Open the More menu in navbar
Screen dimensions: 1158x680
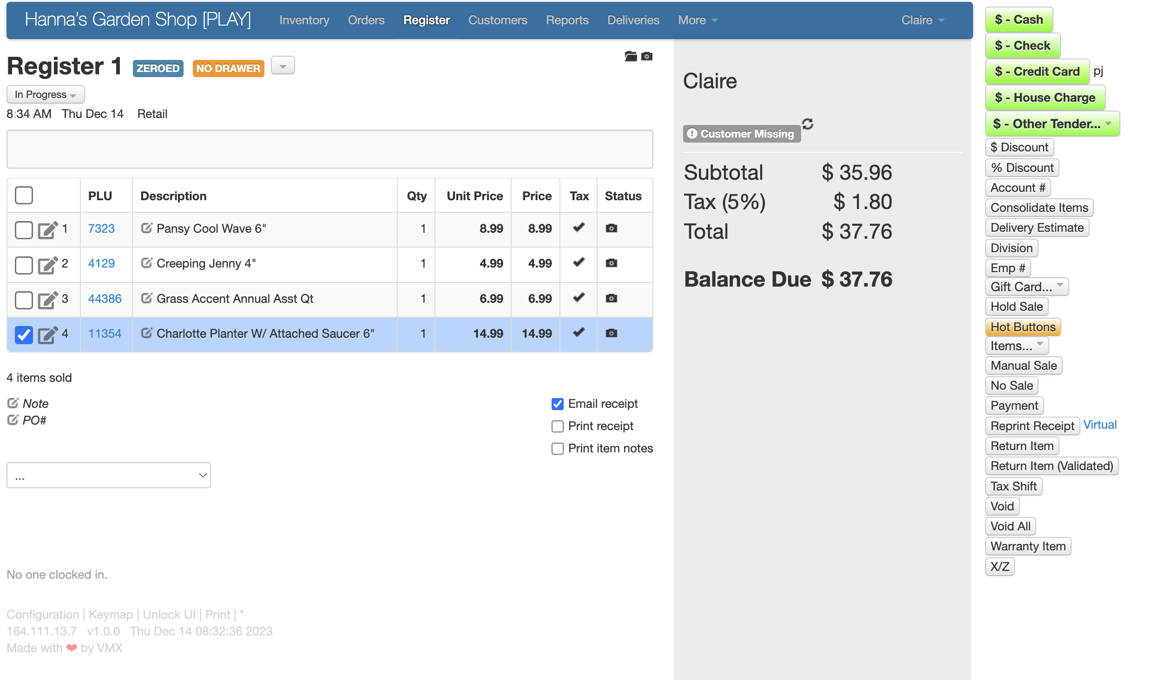coord(697,20)
